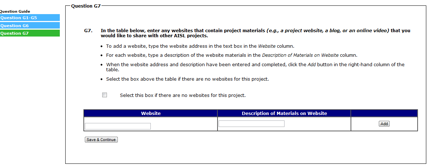
Task: Click the 'G7.' question number label
Action: pos(88,31)
